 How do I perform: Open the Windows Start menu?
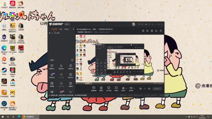point(3,117)
